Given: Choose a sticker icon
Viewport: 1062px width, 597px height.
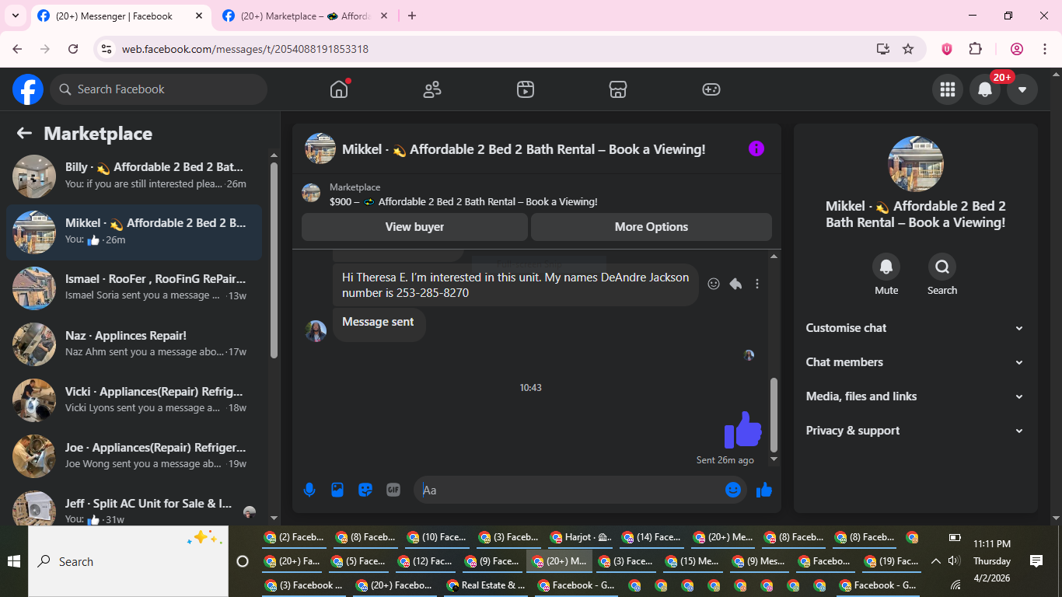Looking at the screenshot, I should (365, 490).
